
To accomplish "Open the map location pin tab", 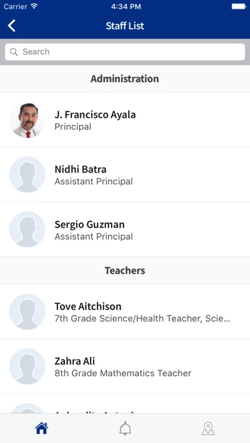I will [x=208, y=428].
